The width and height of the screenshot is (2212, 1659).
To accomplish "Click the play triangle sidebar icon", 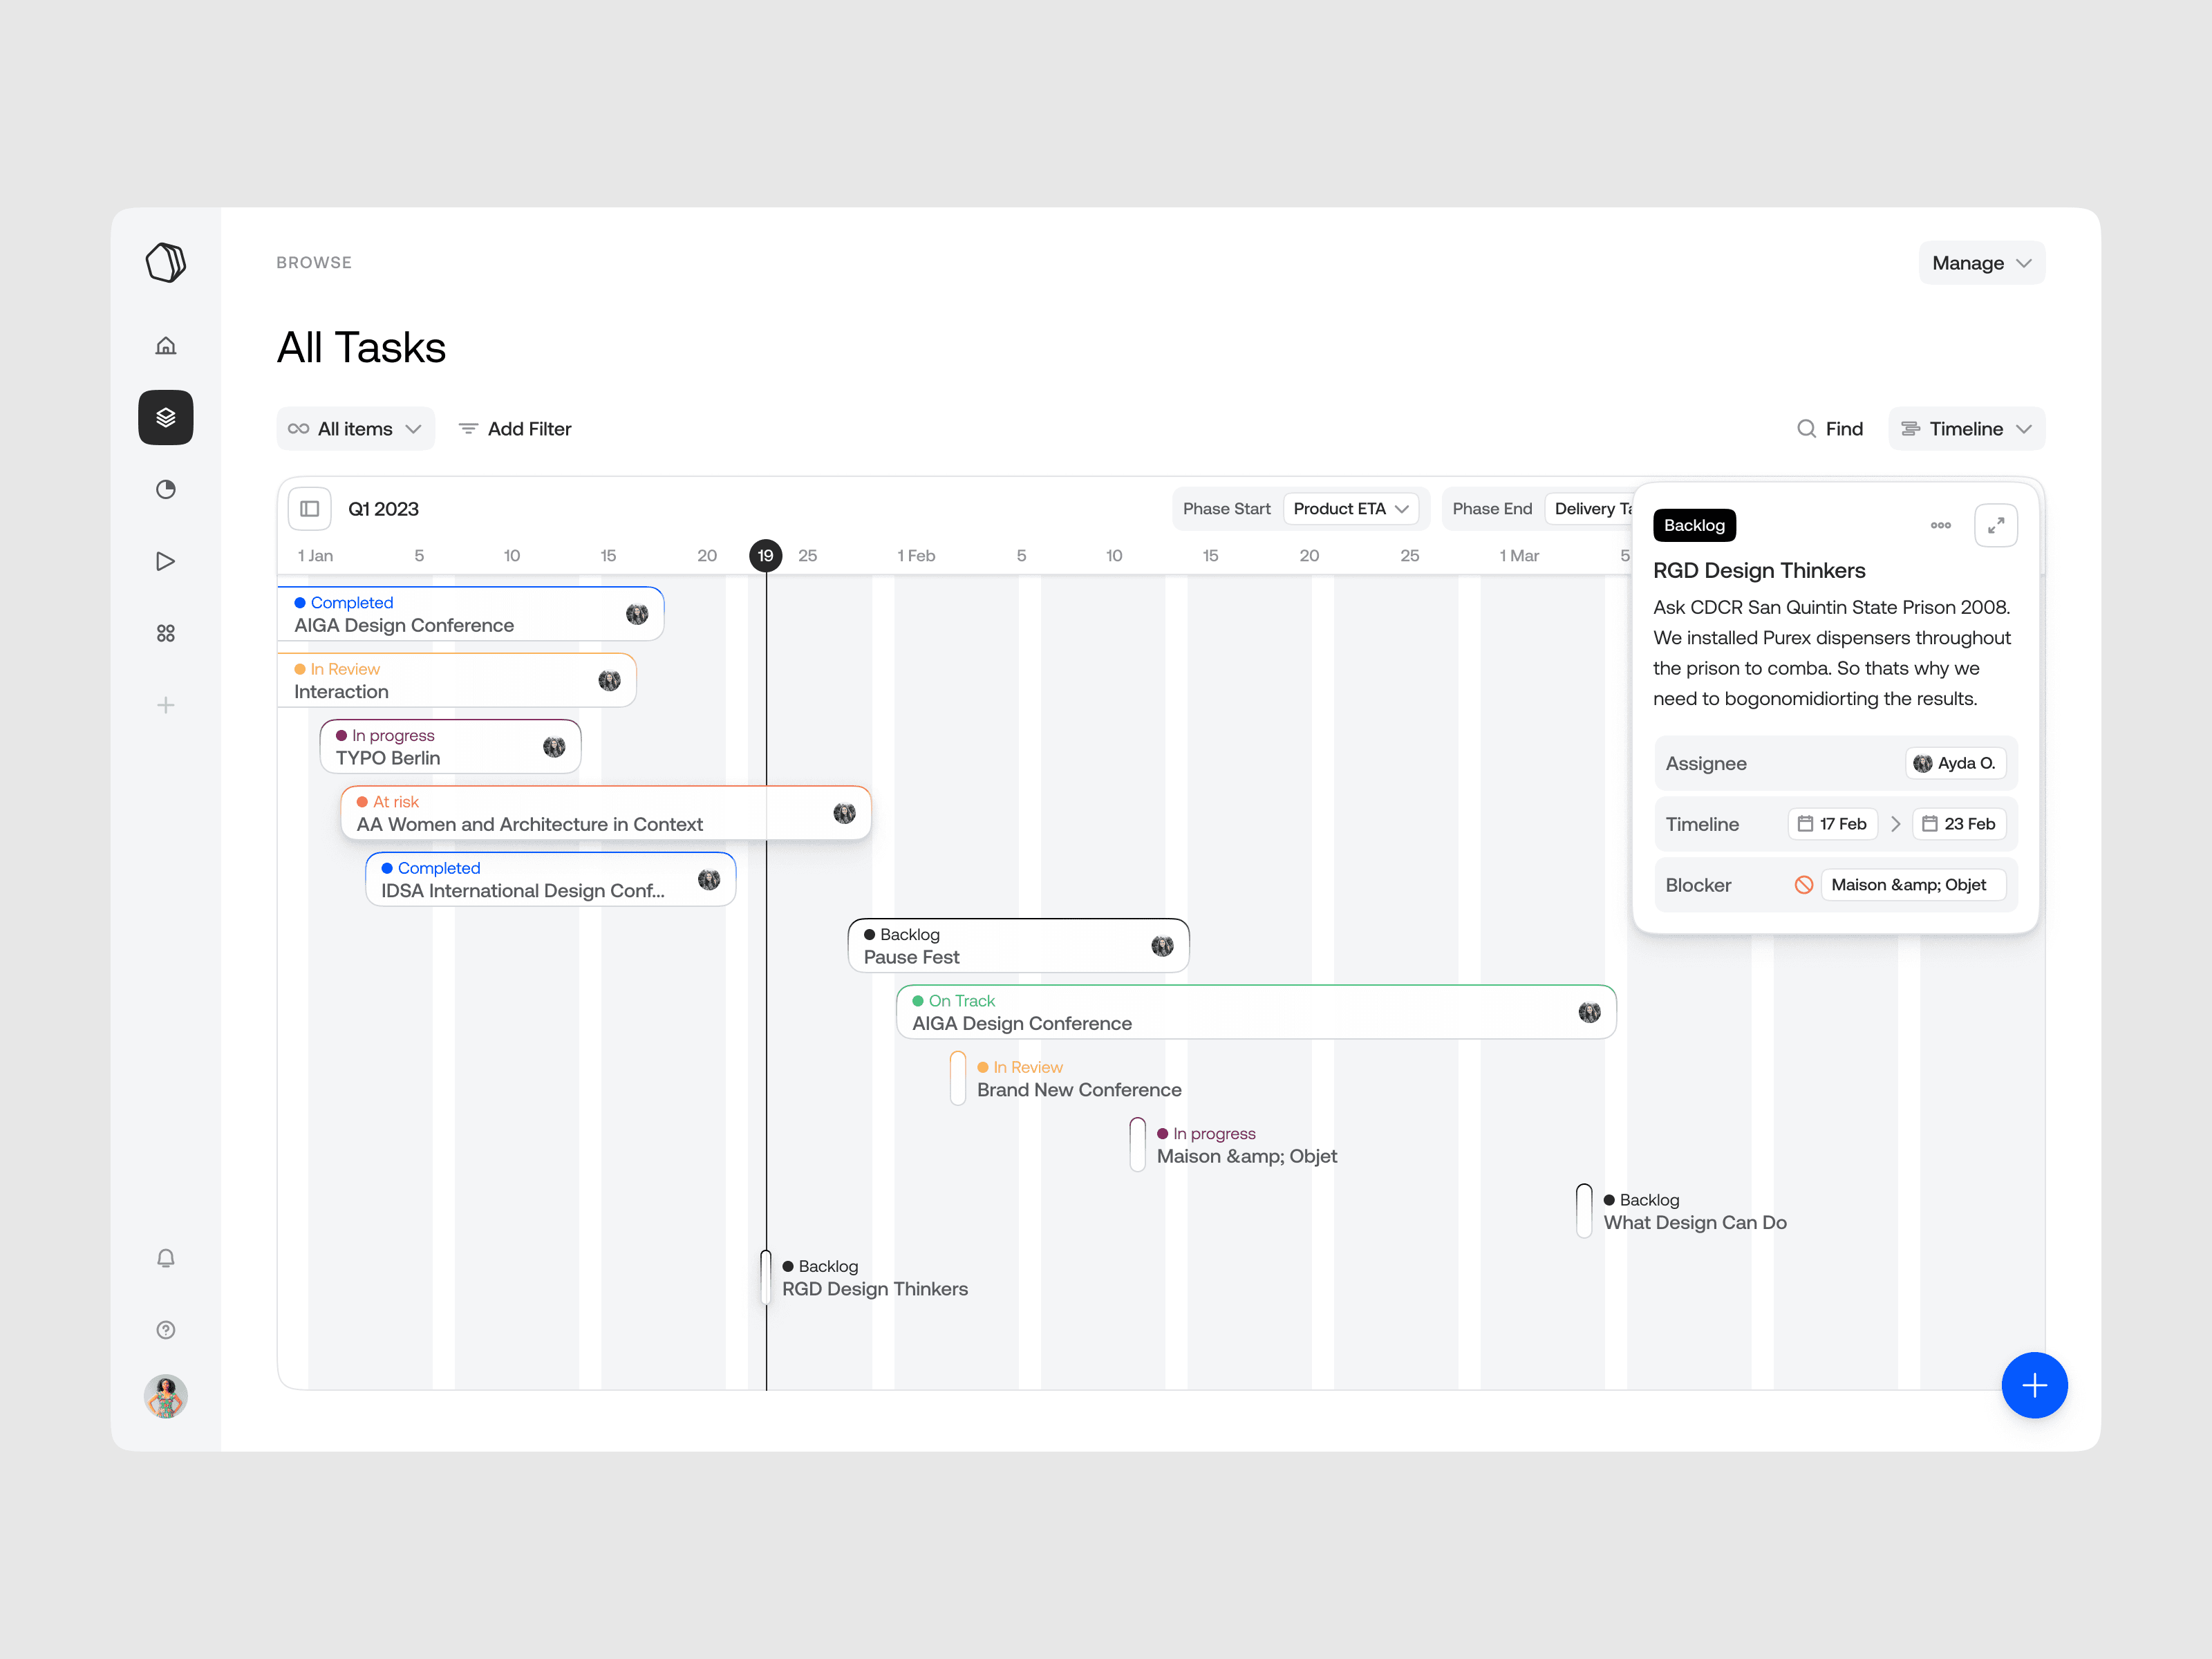I will 166,561.
